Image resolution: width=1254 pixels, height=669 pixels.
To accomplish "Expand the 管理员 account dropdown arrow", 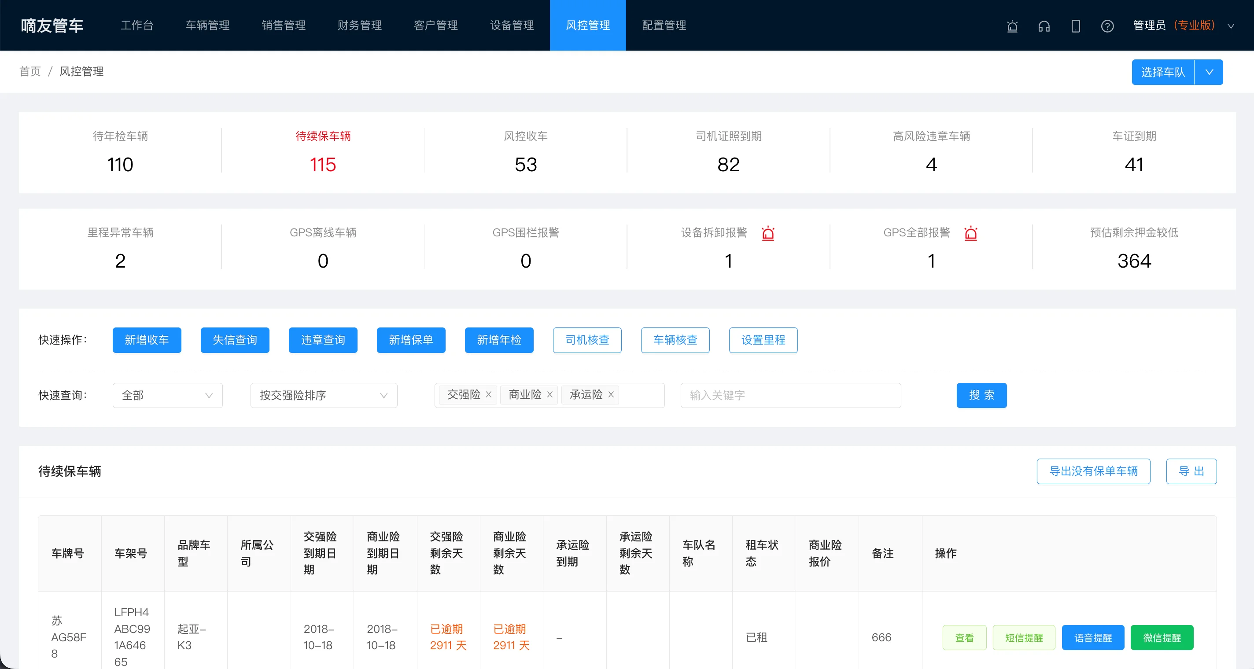I will pyautogui.click(x=1231, y=26).
